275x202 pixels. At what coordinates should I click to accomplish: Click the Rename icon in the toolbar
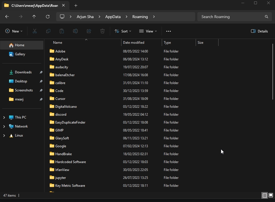(75, 31)
